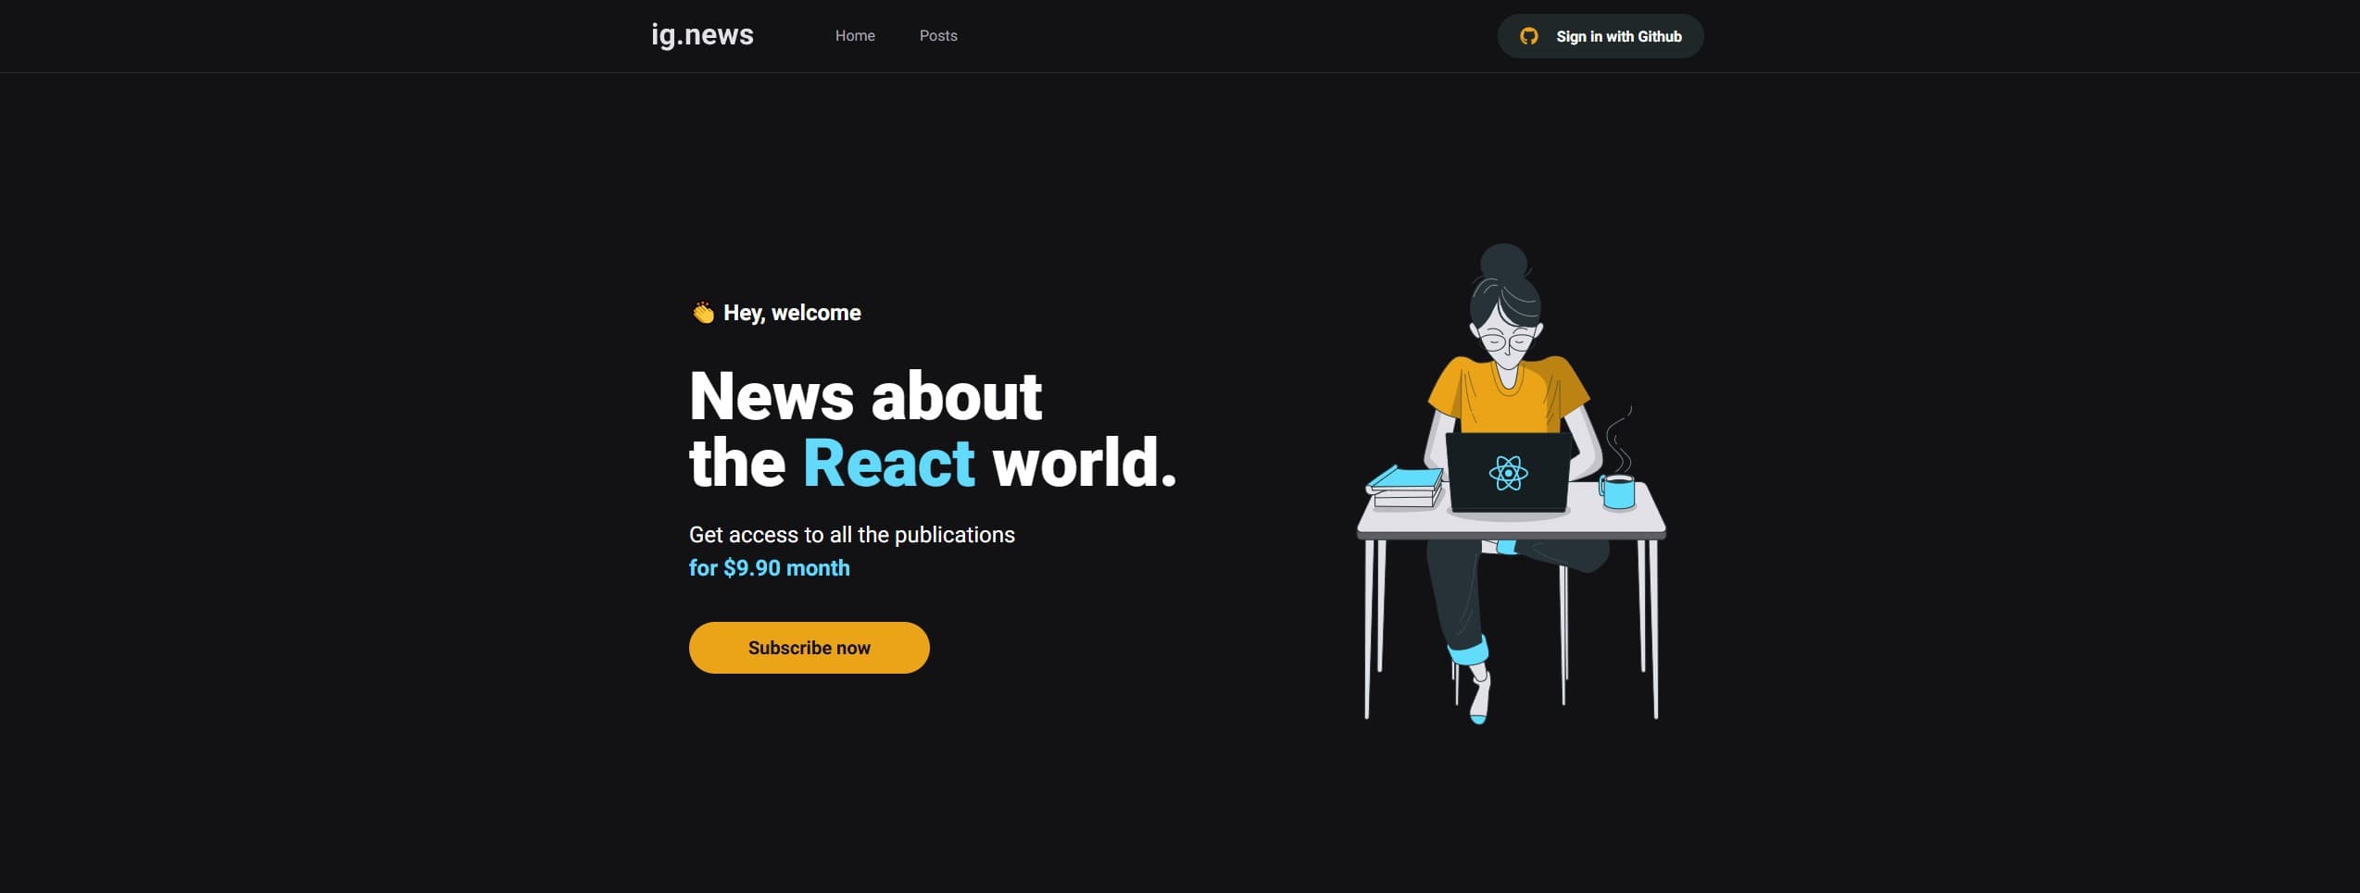Click the girl coding illustration

(x=1512, y=483)
